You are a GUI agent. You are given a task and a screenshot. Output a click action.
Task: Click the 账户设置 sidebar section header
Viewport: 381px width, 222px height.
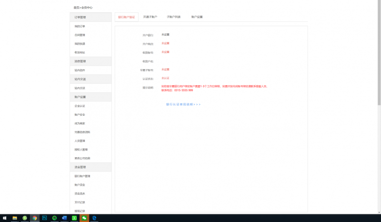pos(90,97)
